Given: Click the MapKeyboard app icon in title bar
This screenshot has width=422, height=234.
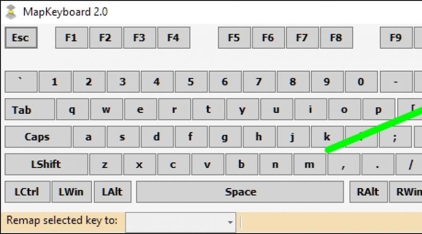Looking at the screenshot, I should 11,11.
